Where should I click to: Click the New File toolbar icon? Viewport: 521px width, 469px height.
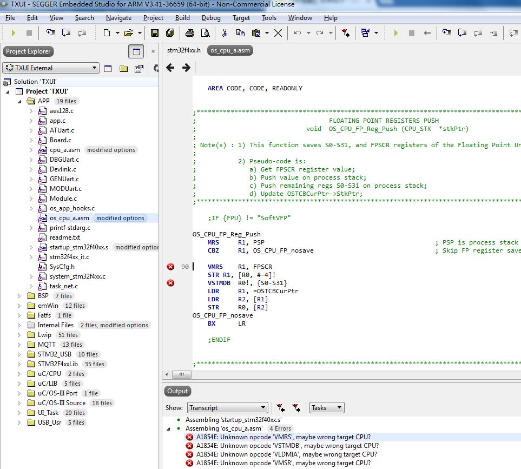point(107,33)
